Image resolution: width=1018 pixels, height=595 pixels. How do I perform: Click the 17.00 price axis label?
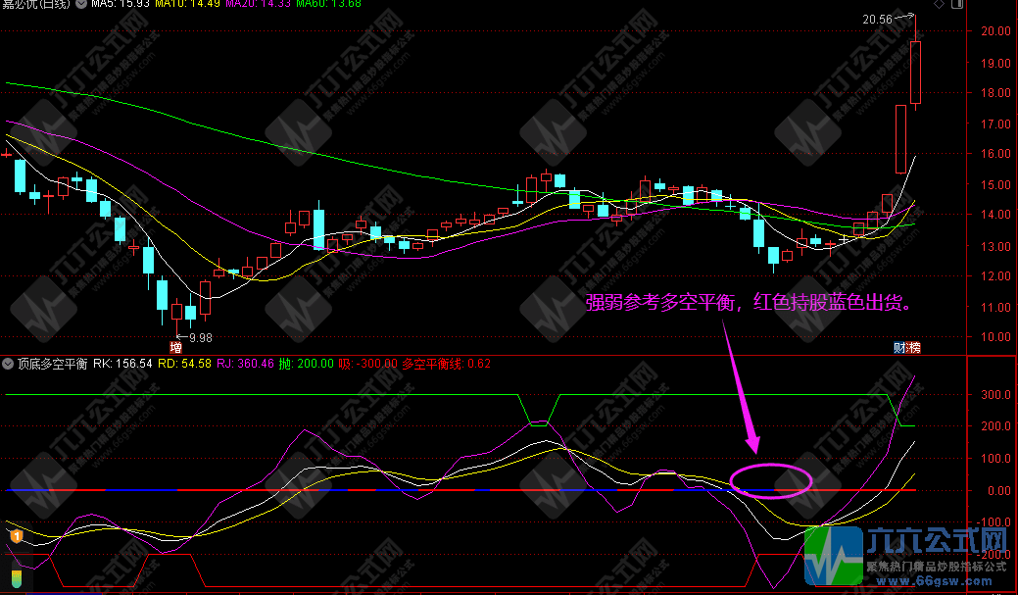point(995,124)
